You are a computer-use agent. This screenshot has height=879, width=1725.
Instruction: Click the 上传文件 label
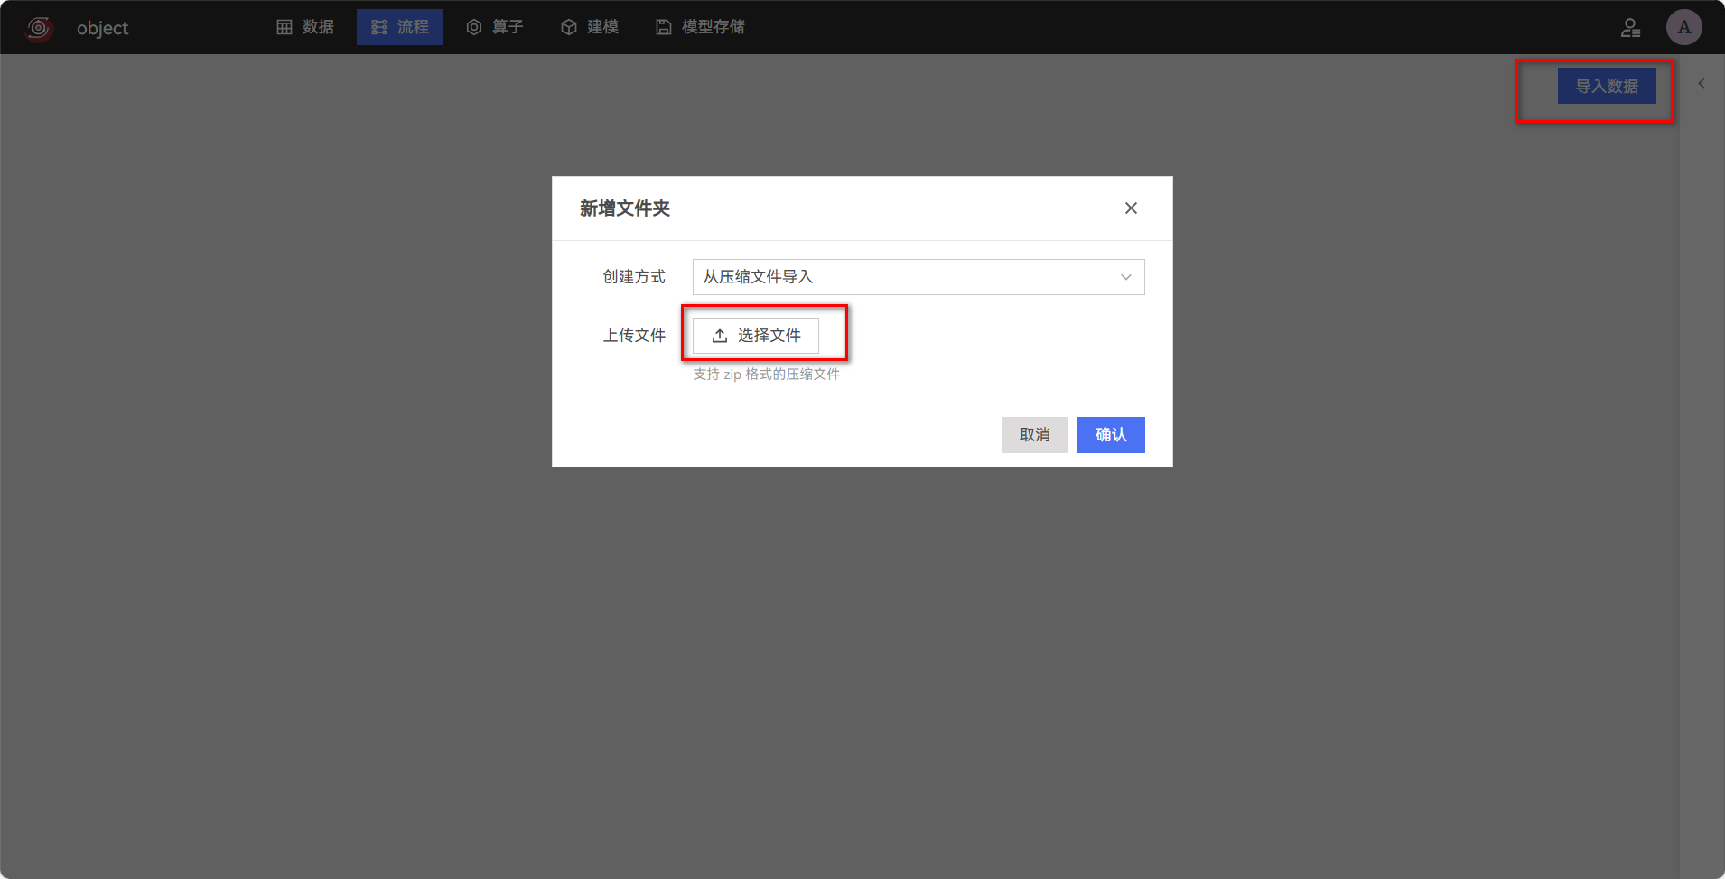coord(634,336)
